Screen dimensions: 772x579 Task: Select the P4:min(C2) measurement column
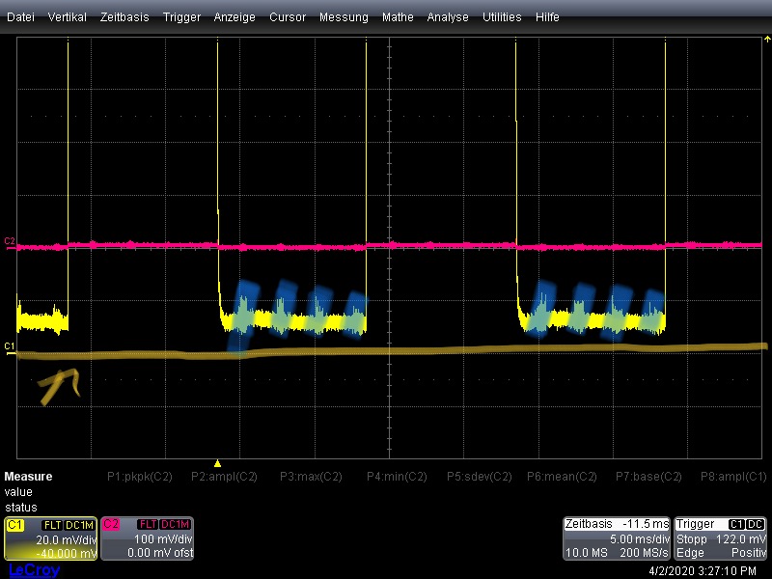[x=397, y=477]
